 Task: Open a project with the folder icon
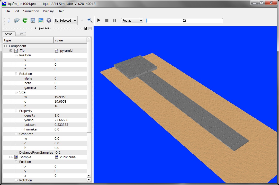tap(17, 20)
